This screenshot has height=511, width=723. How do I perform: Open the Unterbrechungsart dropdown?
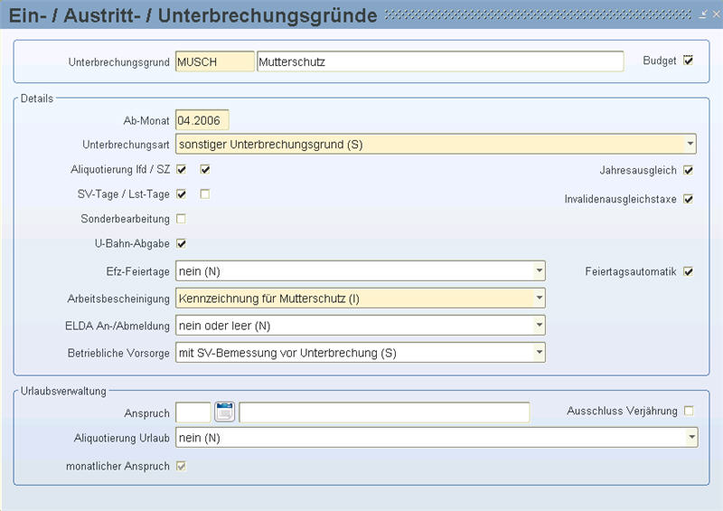690,144
